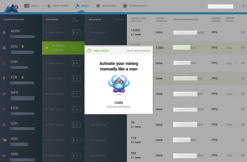The width and height of the screenshot is (247, 162).
Task: Open FCN CPU cores dropdown
Action: pos(76,79)
